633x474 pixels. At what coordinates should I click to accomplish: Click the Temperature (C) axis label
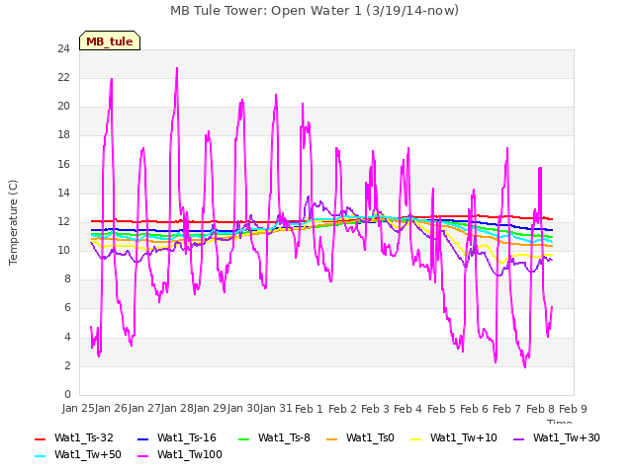(x=13, y=222)
